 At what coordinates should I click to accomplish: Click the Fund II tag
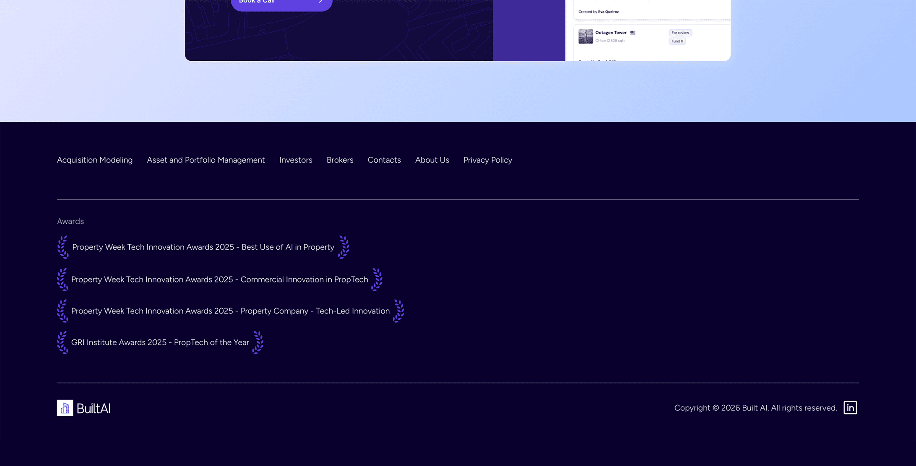point(677,41)
